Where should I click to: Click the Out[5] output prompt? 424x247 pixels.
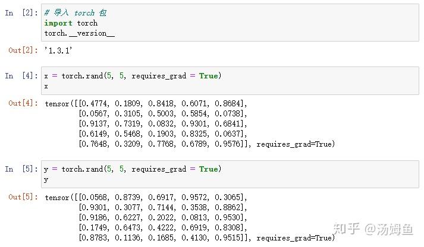tap(23, 197)
